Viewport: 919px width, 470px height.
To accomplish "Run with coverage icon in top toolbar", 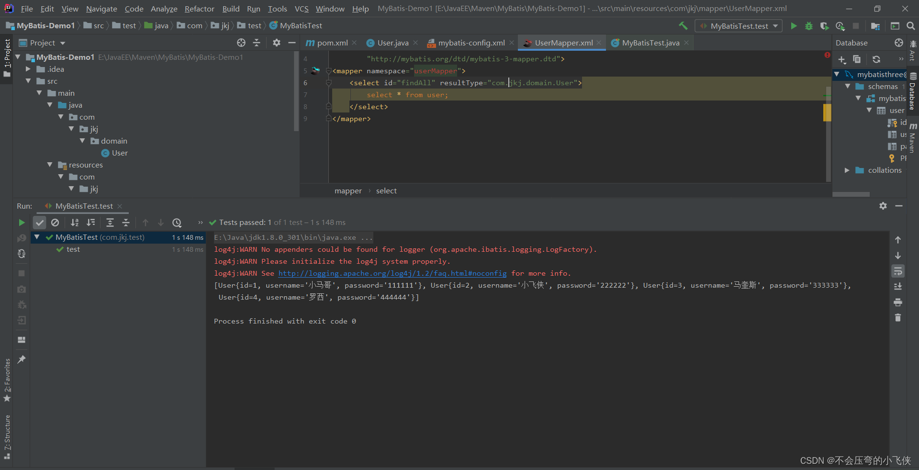I will click(x=824, y=26).
